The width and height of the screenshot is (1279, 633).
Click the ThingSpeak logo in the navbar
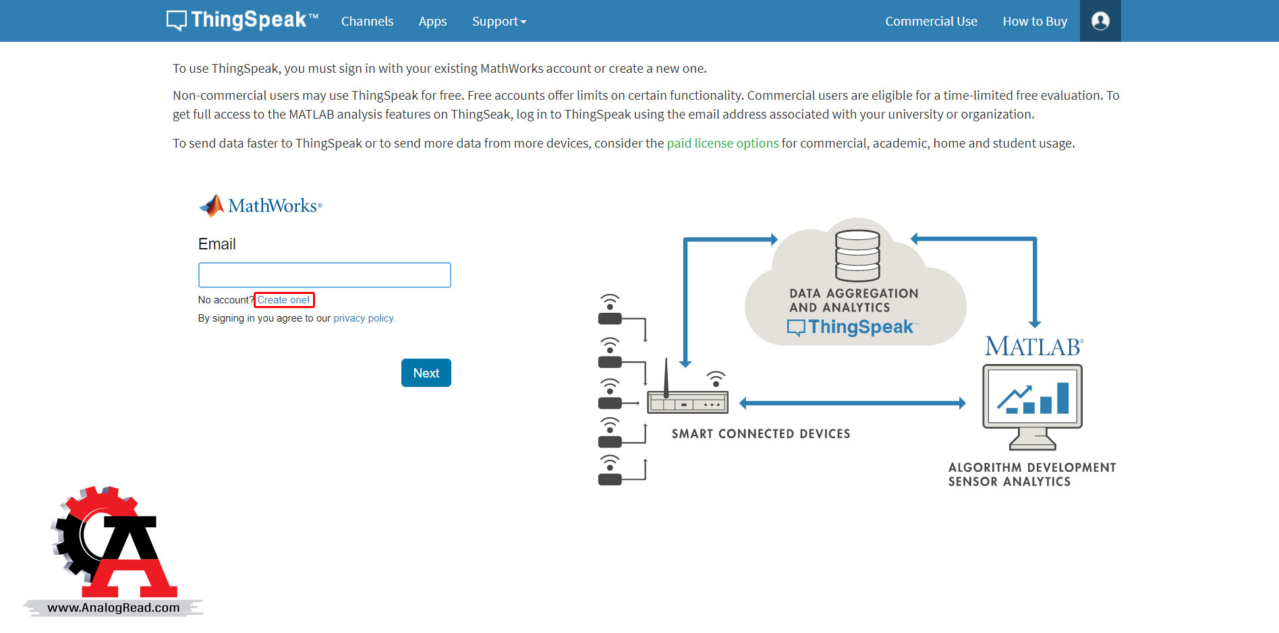tap(242, 20)
